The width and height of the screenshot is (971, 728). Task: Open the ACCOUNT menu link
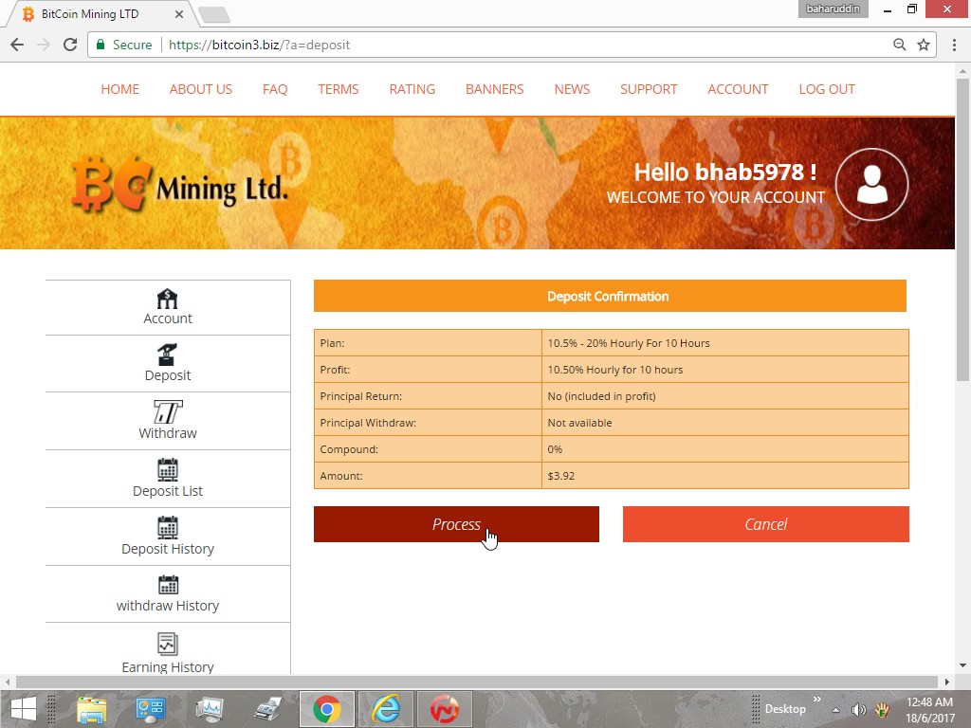[738, 89]
